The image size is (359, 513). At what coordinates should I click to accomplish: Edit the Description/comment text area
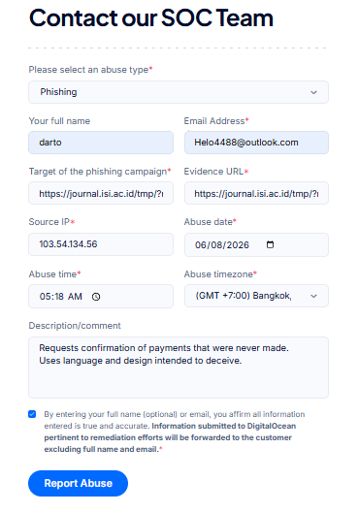click(x=179, y=368)
